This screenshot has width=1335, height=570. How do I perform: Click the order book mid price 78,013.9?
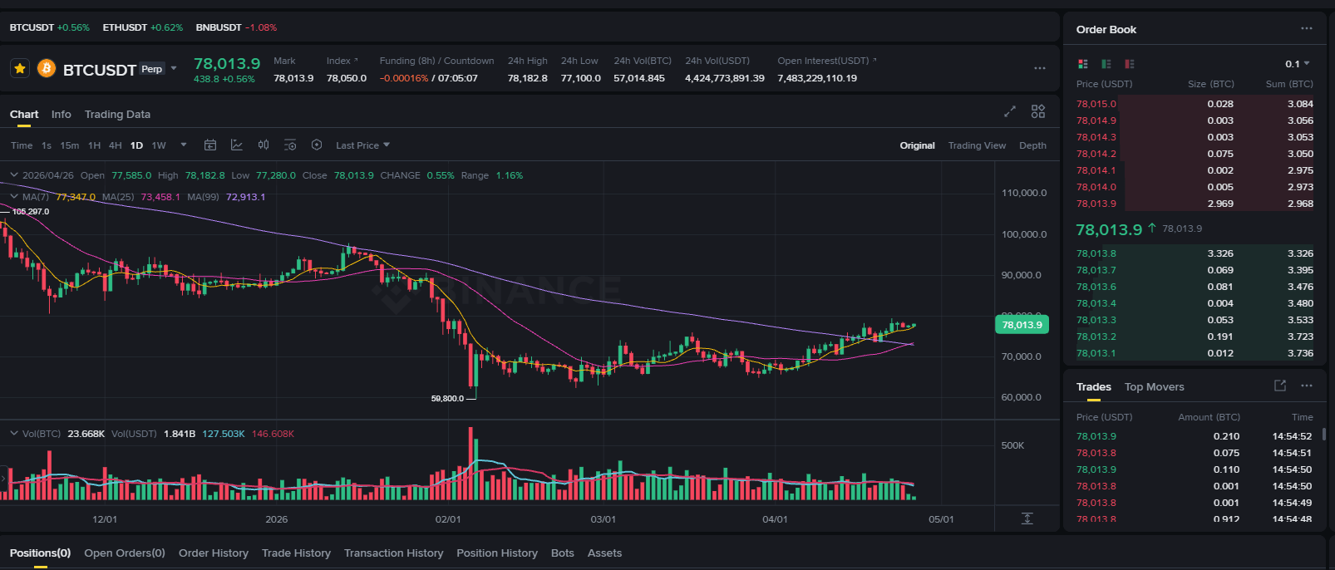[1109, 229]
